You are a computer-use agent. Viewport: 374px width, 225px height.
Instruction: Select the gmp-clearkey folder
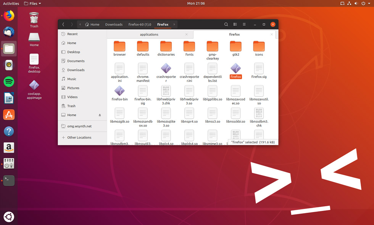pos(213,50)
